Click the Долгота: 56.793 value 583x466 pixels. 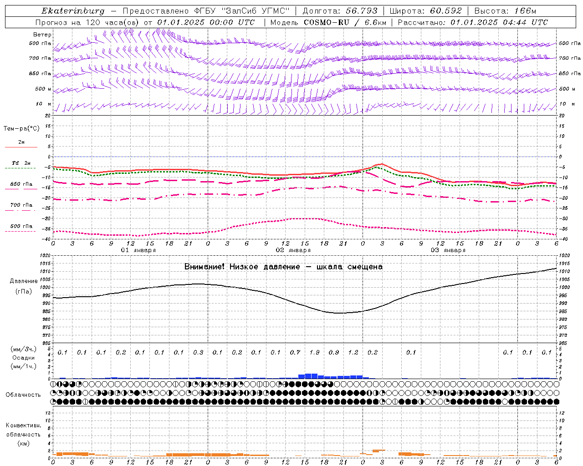340,11
